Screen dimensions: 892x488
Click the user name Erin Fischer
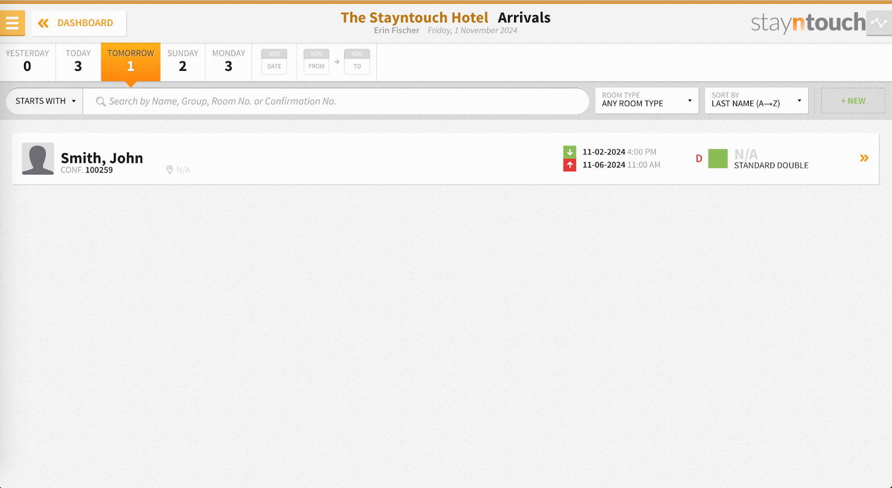tap(396, 30)
